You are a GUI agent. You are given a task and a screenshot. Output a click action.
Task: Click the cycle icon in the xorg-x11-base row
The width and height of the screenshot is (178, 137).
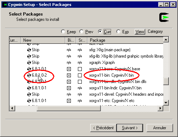pos(29,69)
